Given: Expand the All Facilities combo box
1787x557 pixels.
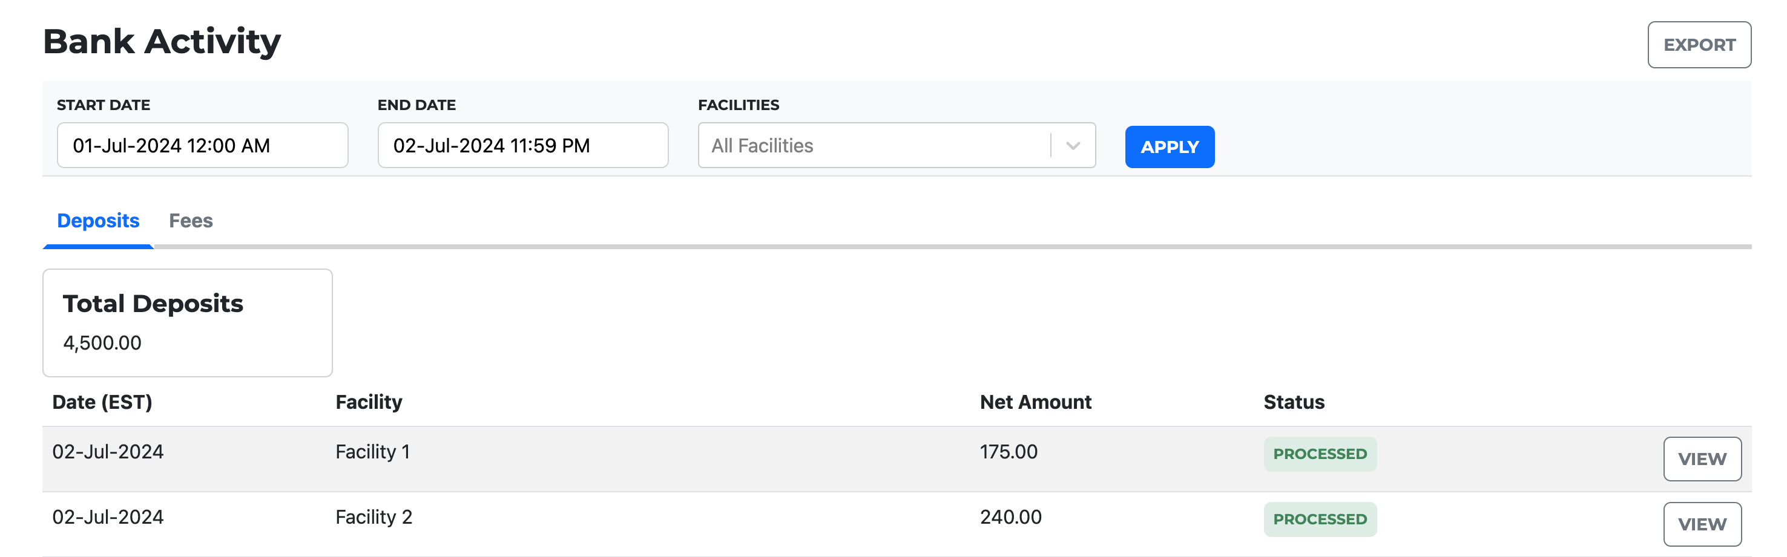Looking at the screenshot, I should click(897, 146).
